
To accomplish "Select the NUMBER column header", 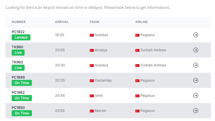I will click(x=19, y=22).
